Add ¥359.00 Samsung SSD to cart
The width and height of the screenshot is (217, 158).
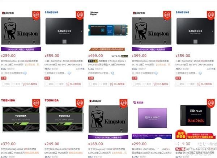click(x=205, y=84)
